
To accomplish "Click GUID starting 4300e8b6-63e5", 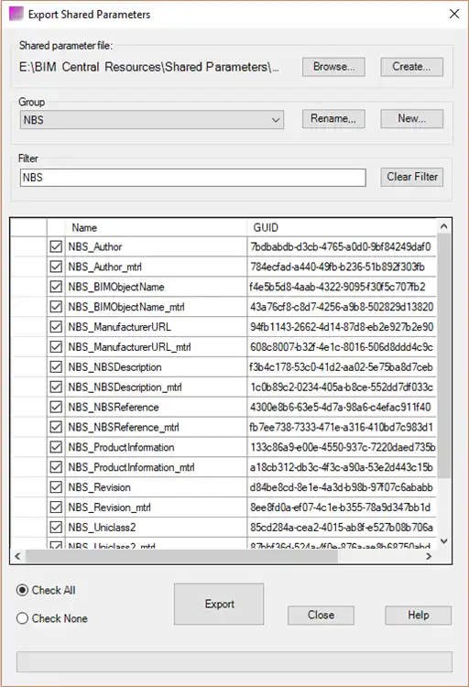I will click(341, 407).
